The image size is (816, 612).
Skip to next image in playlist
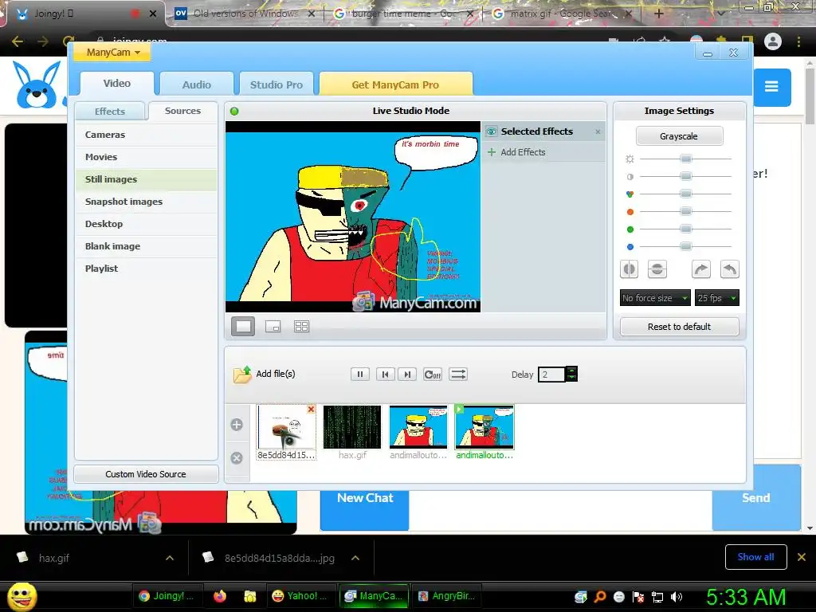pyautogui.click(x=407, y=375)
